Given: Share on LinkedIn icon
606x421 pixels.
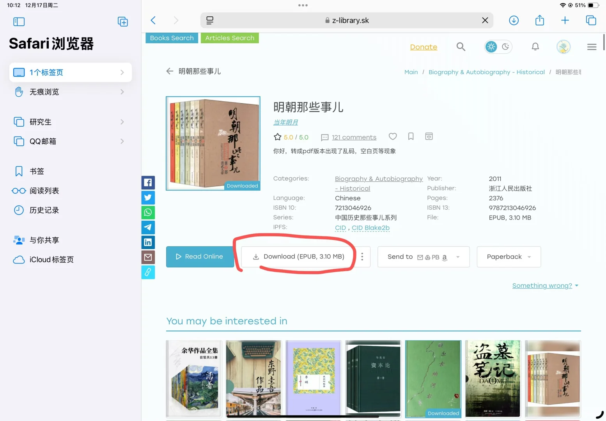Looking at the screenshot, I should 148,242.
